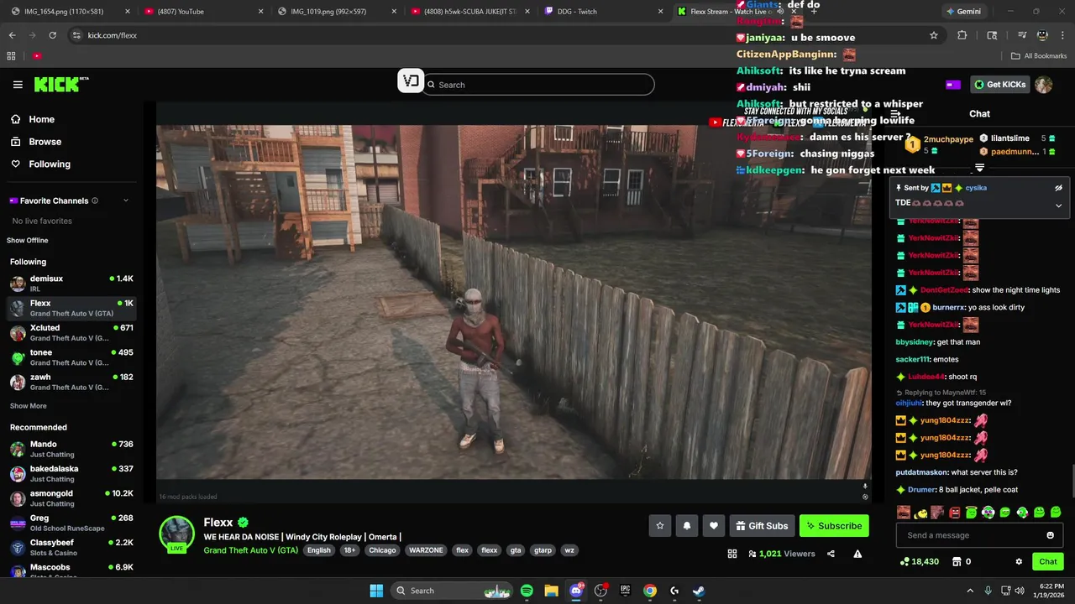
Task: Click the Gemini button in Chrome
Action: pos(962,12)
